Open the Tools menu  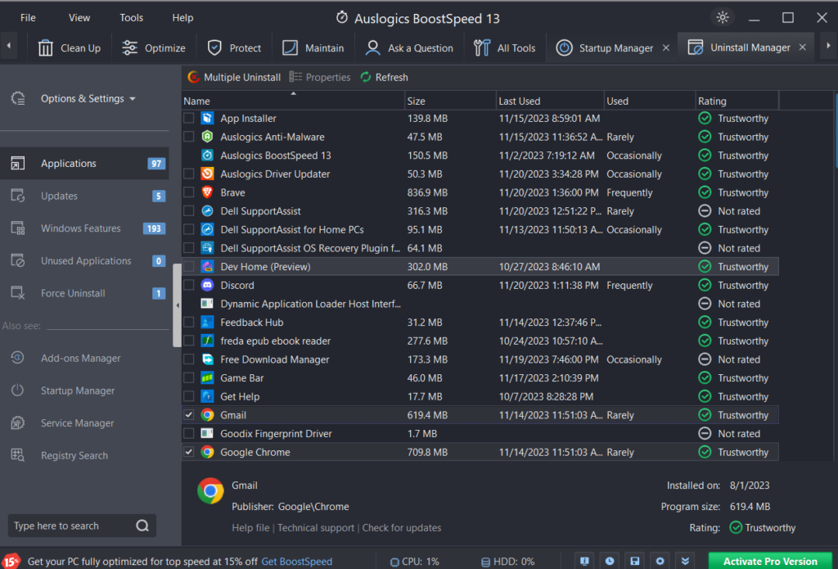coord(131,17)
